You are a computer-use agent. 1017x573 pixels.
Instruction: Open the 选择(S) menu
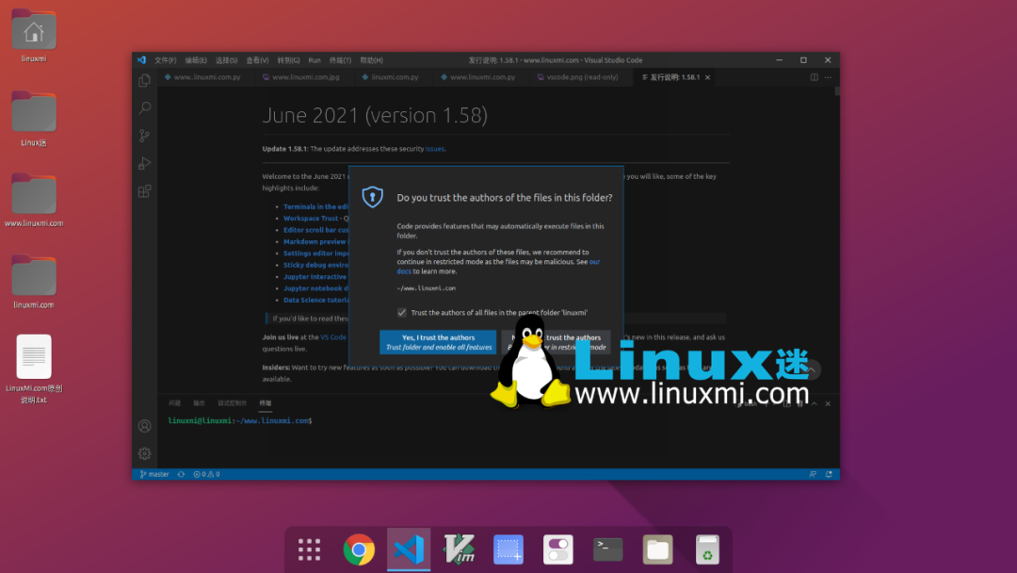226,60
